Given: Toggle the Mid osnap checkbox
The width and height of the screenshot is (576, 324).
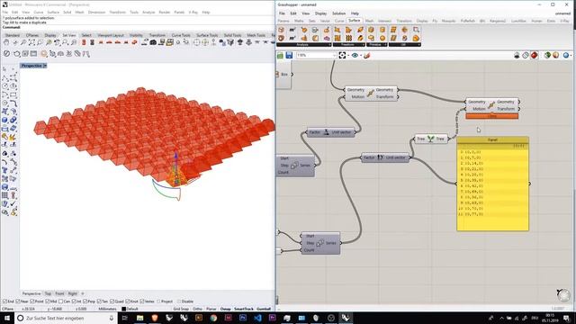Looking at the screenshot, I should click(48, 301).
